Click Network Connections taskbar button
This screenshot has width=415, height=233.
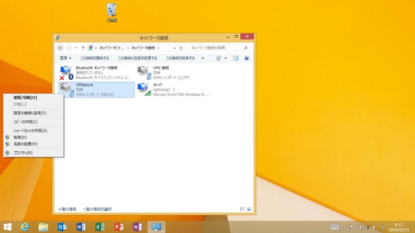coord(157,227)
